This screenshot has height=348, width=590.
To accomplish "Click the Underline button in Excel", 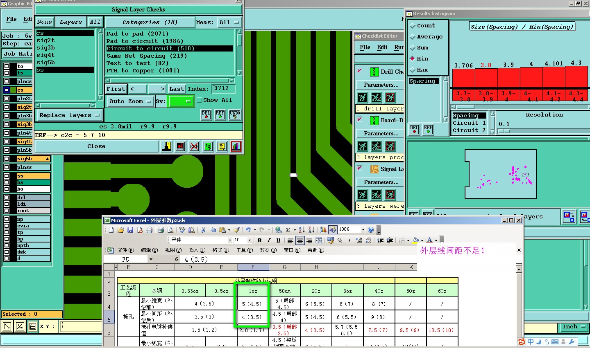I will point(278,240).
